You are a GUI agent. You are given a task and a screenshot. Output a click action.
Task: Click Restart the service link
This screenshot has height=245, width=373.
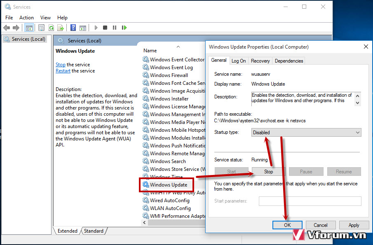point(63,70)
